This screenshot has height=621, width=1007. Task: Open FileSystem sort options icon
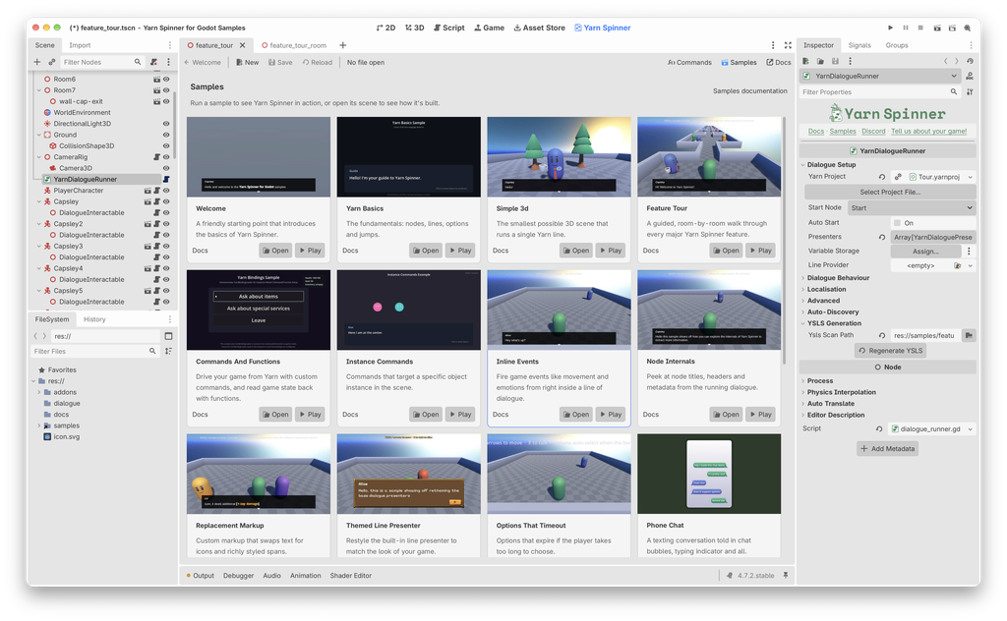point(168,352)
